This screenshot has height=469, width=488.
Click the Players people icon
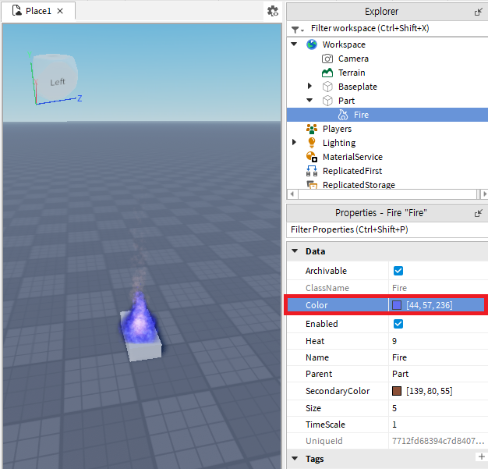312,129
